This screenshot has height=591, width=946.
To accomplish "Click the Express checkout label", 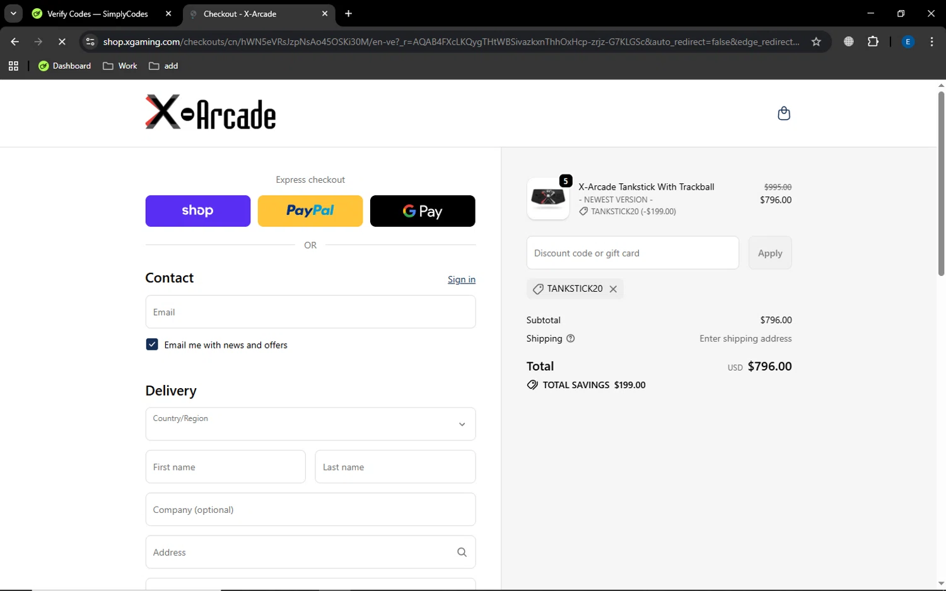I will point(310,180).
